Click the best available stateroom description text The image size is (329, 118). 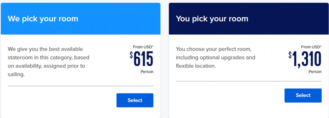pyautogui.click(x=48, y=62)
